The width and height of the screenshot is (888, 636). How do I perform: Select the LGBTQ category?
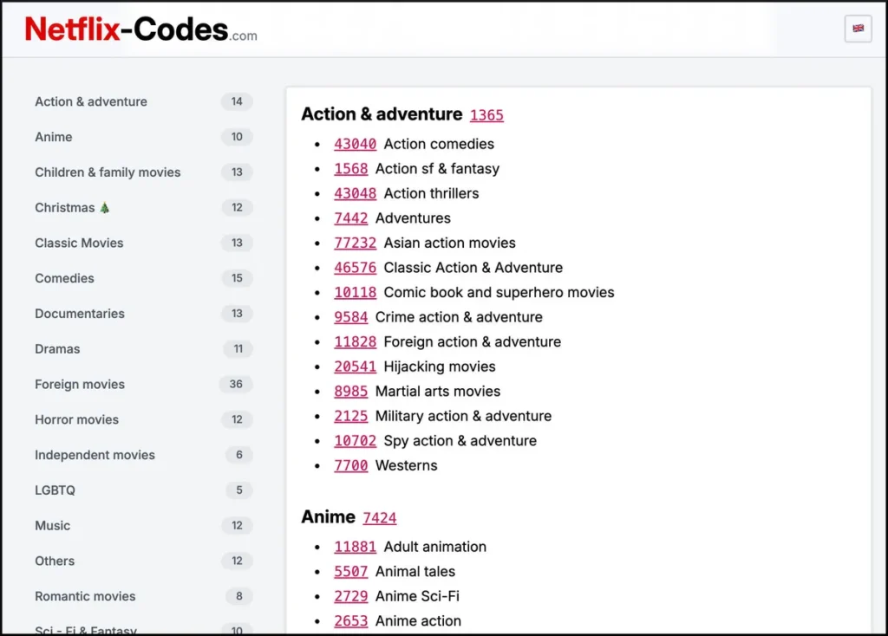[55, 490]
